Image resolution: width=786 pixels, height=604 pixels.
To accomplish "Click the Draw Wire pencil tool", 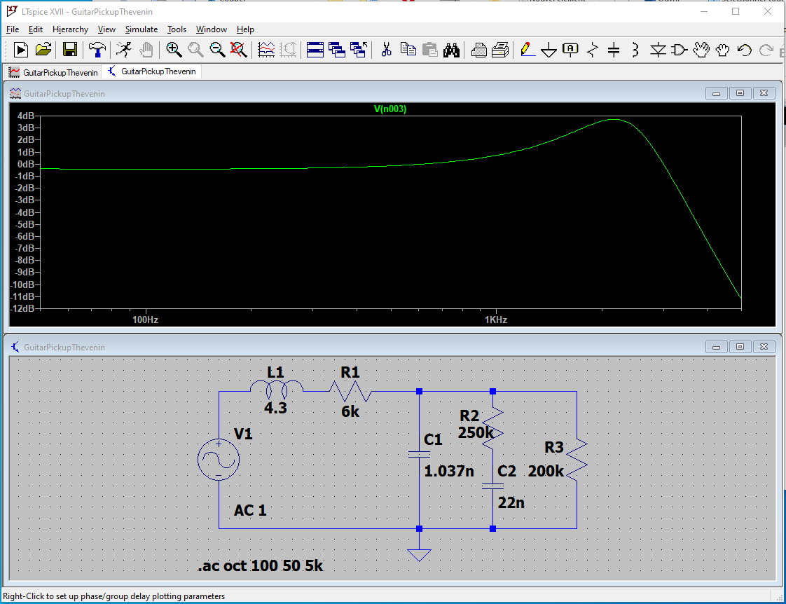I will pyautogui.click(x=528, y=50).
